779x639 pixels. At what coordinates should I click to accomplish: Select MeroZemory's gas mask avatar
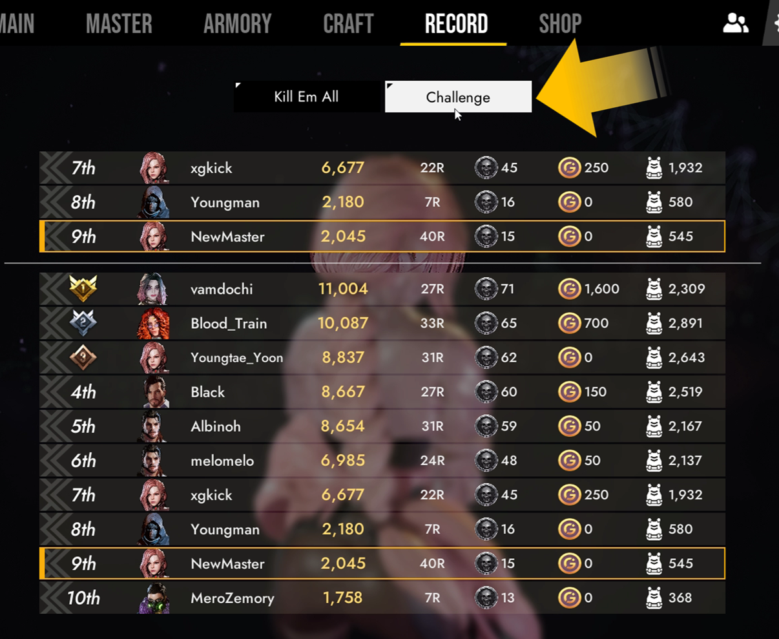click(154, 598)
